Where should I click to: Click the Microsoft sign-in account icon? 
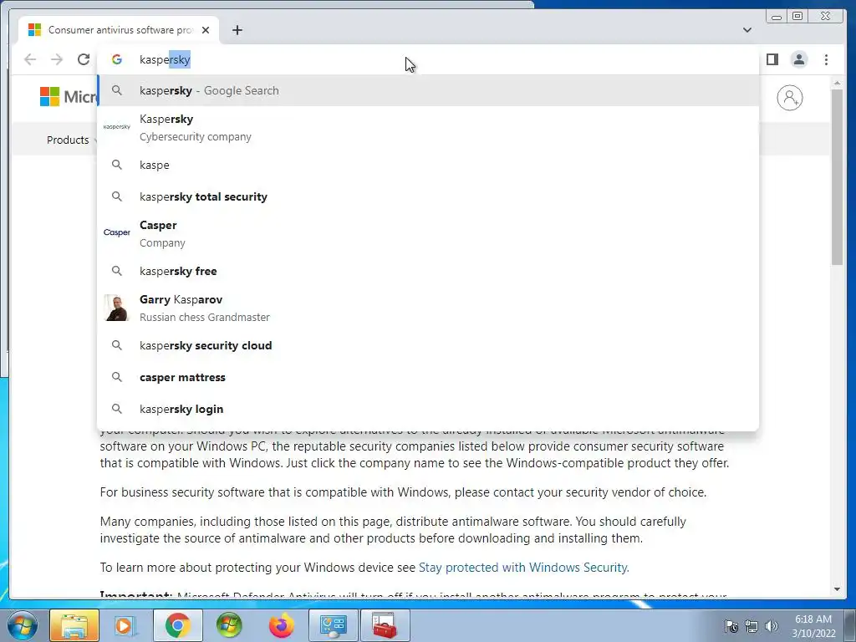(x=789, y=98)
